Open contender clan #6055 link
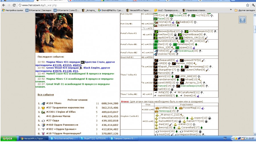This screenshot has width=256, height=144. (77, 65)
